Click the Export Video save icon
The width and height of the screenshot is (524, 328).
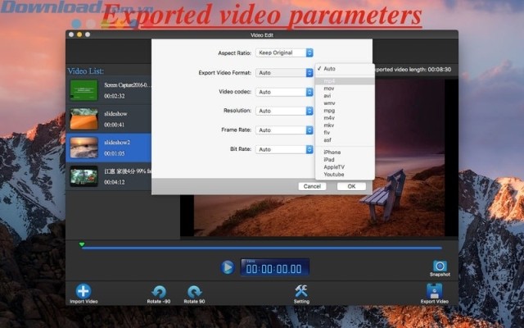(435, 290)
